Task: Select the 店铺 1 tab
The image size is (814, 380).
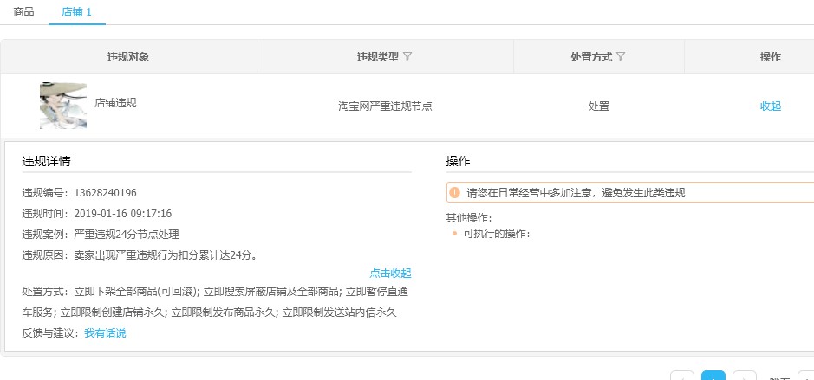Action: click(76, 13)
